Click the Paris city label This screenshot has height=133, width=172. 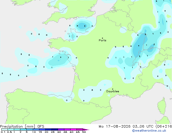pos(103,40)
